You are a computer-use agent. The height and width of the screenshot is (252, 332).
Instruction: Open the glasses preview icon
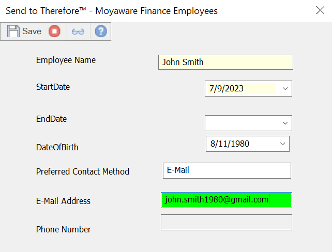point(78,31)
